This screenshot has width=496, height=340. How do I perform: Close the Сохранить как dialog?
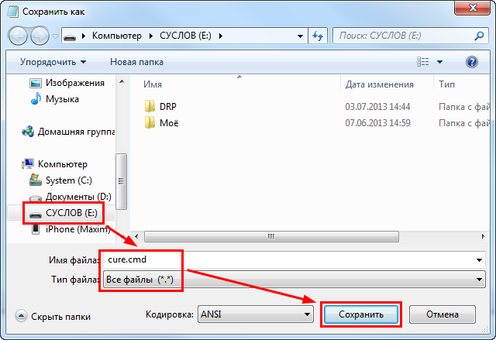(x=472, y=8)
